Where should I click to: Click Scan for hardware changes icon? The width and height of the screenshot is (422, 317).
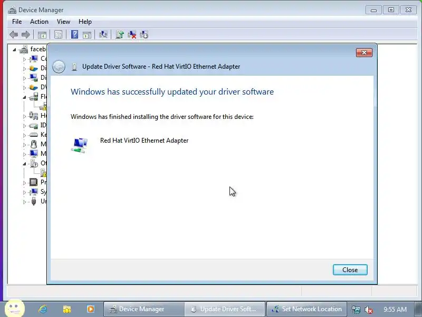coord(103,34)
